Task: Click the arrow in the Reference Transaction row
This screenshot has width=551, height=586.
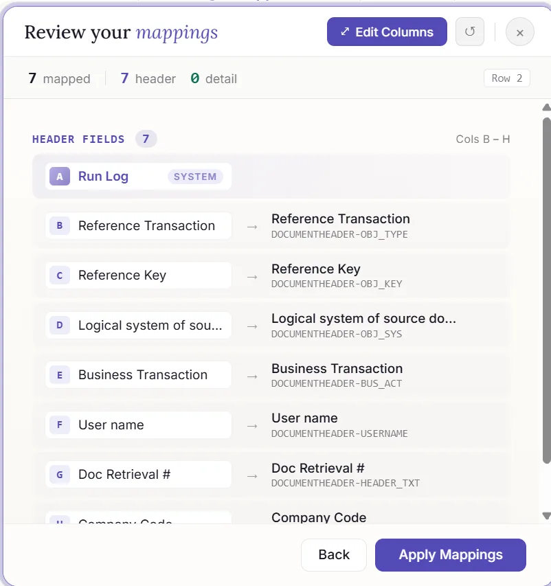Action: pos(252,227)
